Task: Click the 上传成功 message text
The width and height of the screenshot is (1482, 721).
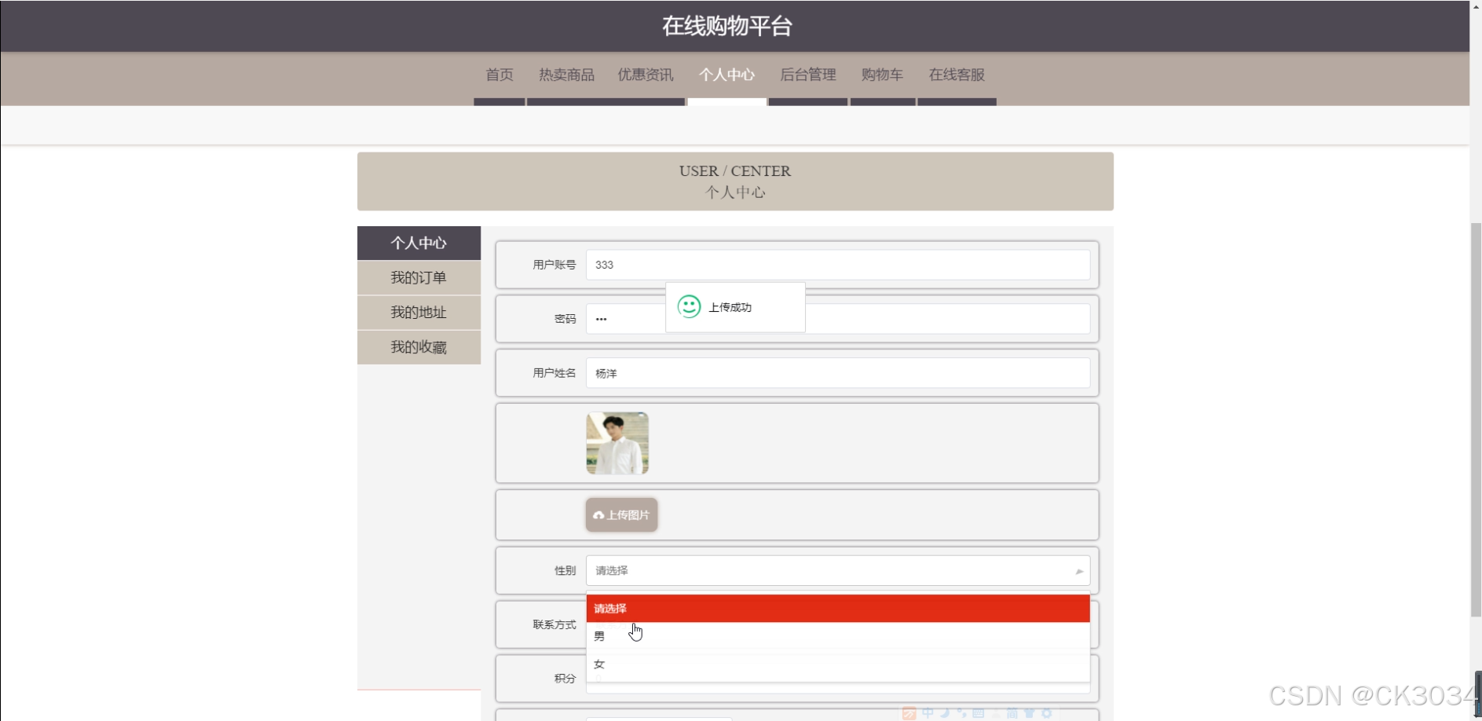Action: point(730,307)
